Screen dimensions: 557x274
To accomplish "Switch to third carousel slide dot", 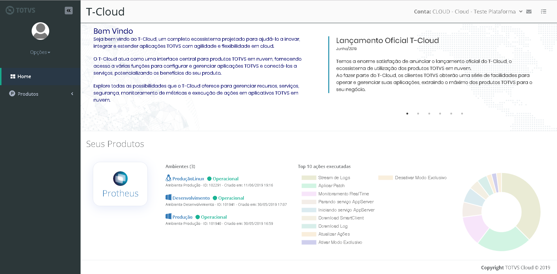I will 429,114.
